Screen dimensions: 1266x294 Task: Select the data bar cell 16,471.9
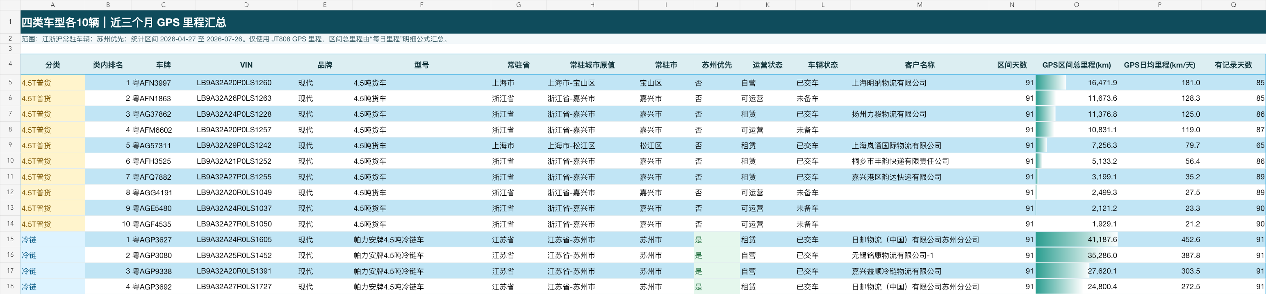tap(1076, 83)
